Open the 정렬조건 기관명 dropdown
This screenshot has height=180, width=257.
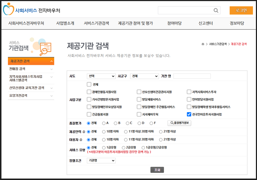[101, 161]
